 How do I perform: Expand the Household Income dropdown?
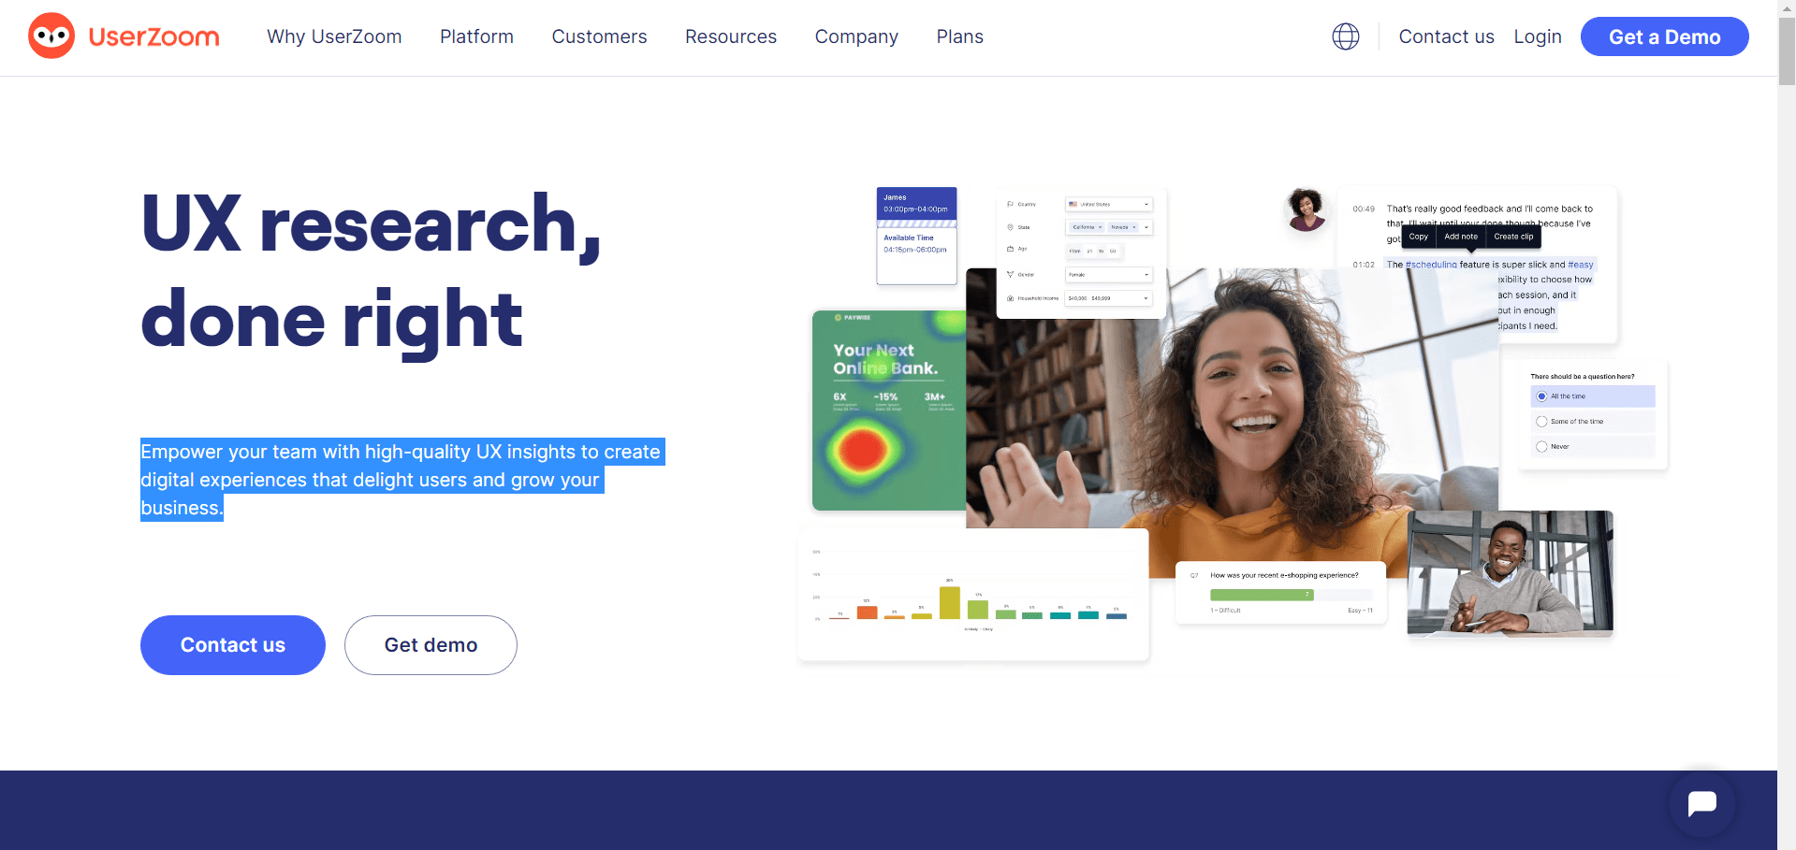click(1109, 298)
